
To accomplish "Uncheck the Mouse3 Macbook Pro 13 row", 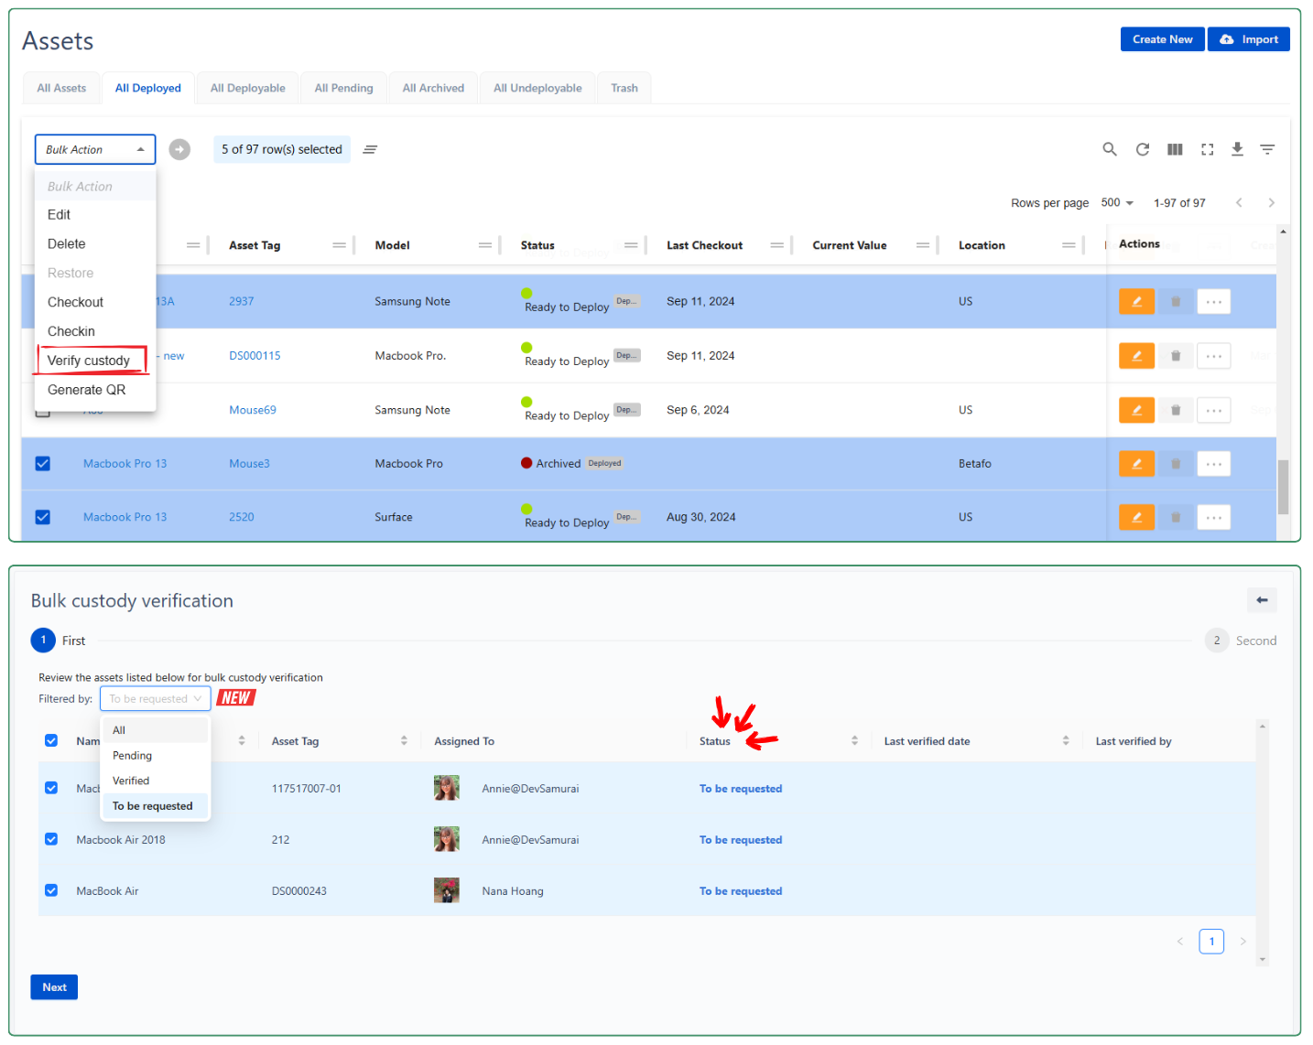I will coord(43,464).
